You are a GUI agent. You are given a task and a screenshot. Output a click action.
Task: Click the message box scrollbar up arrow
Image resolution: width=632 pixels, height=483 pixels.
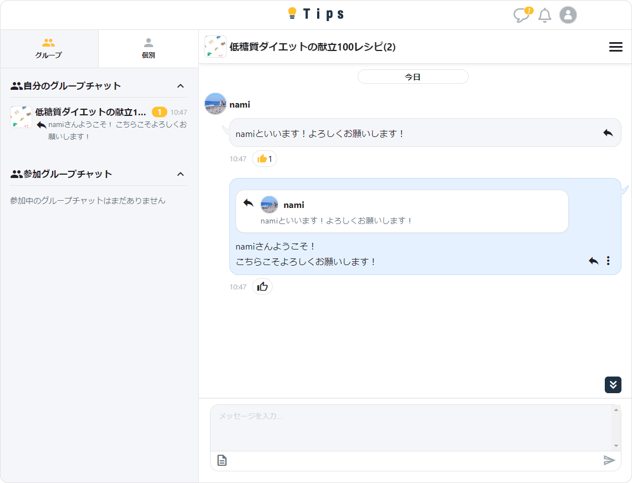pos(616,409)
